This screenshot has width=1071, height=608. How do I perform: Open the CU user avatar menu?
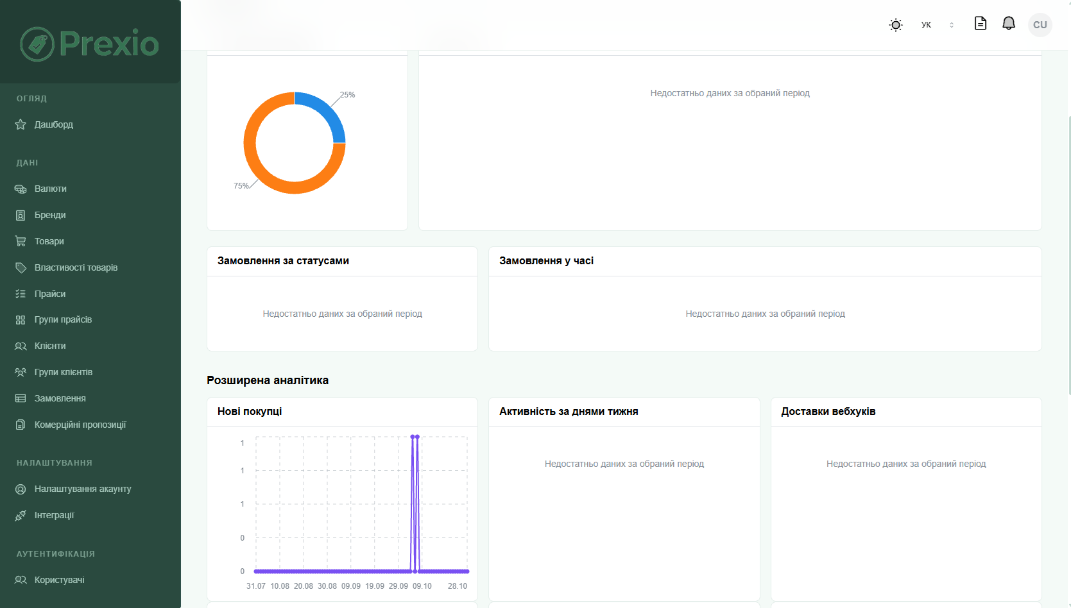[1040, 25]
